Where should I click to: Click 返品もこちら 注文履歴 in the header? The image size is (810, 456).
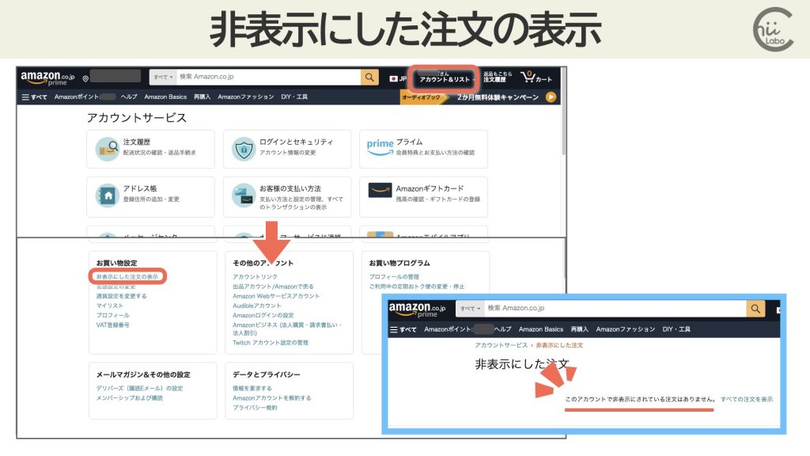click(x=498, y=77)
